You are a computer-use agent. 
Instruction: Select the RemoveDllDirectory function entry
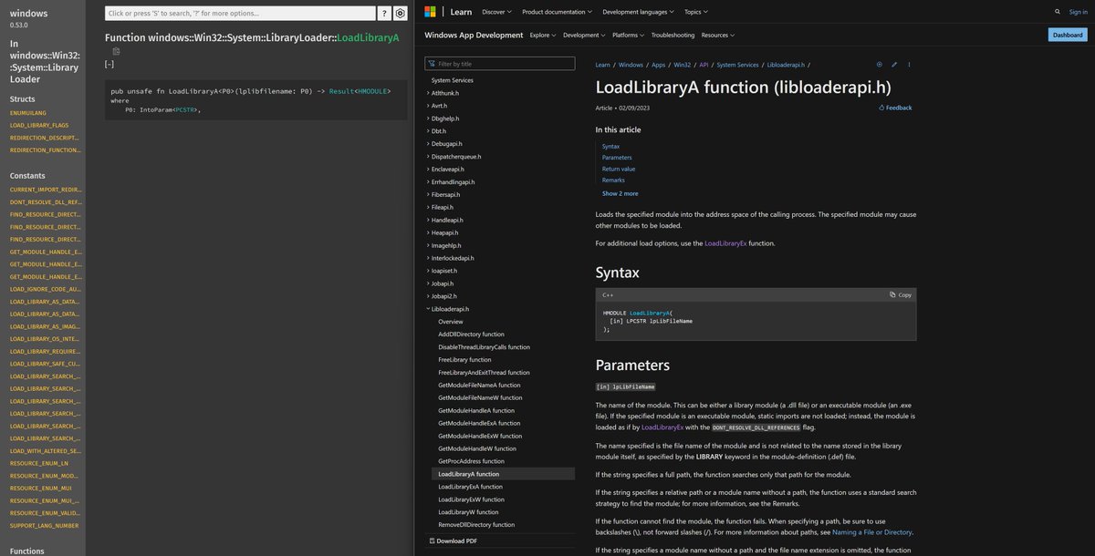click(476, 525)
